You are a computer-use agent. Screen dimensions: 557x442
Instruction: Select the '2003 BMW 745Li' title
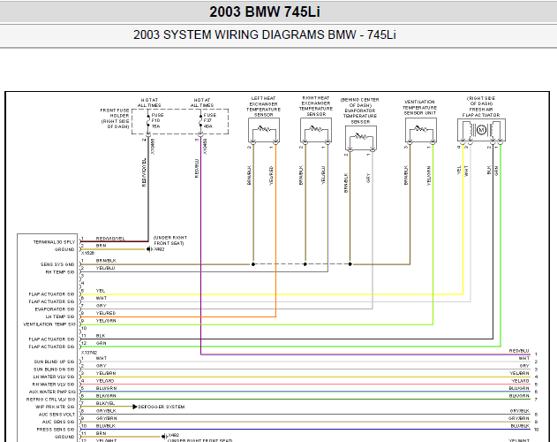265,11
